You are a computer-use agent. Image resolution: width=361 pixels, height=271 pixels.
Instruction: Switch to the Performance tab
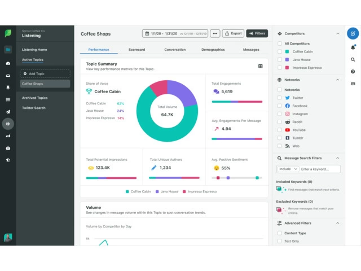pos(99,50)
